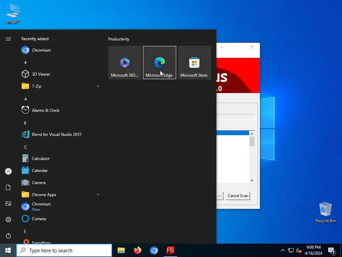The image size is (342, 257).
Task: Open the notification center icon
Action: pos(332,250)
